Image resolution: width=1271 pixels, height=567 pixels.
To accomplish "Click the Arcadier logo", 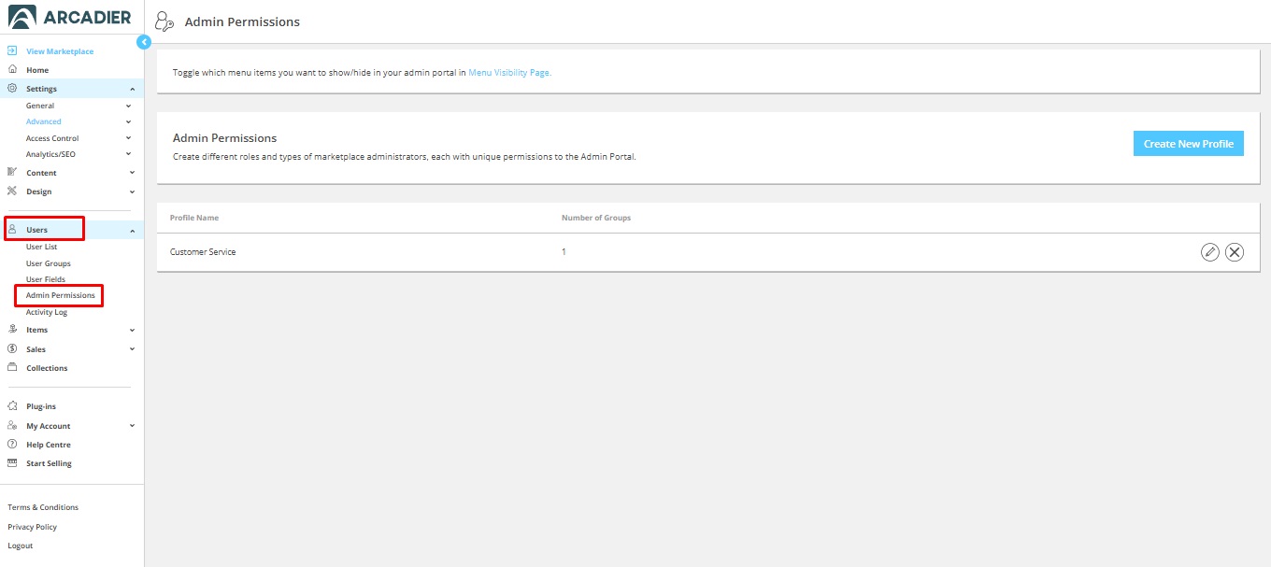I will point(70,17).
